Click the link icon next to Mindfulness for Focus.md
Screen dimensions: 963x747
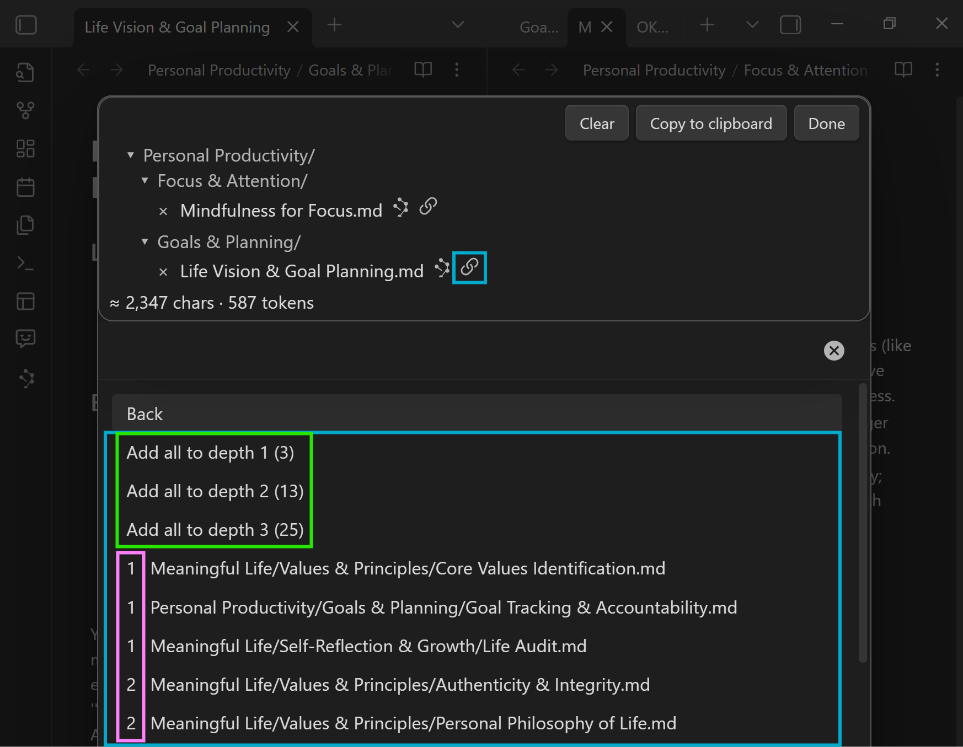point(428,207)
